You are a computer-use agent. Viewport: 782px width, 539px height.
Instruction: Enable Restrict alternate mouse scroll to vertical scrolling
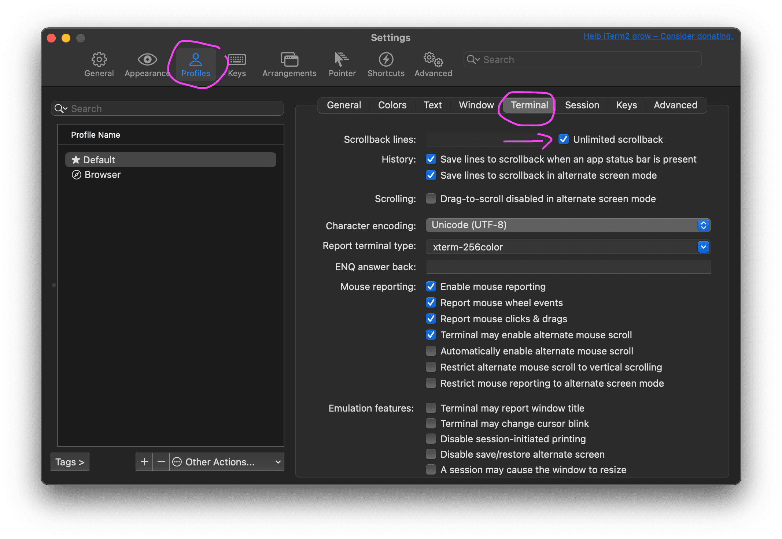click(431, 367)
